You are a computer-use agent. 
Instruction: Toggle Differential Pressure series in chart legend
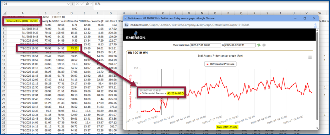click(220, 64)
